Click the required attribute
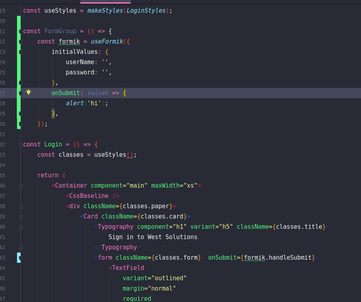 pos(137,298)
